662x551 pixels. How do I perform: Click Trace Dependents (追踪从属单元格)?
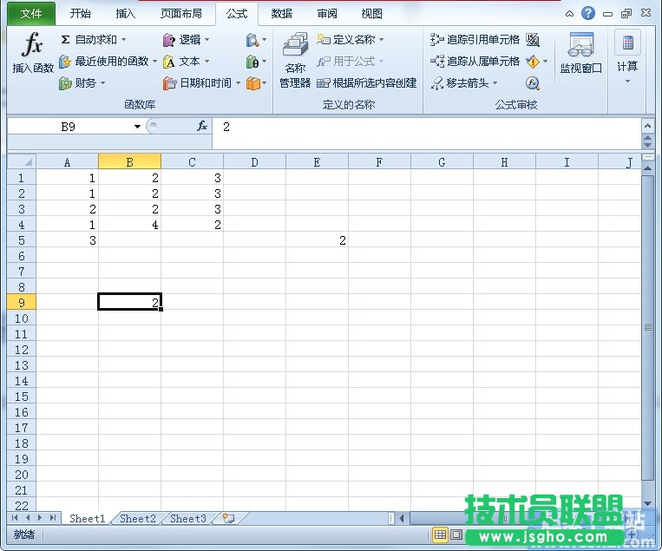click(475, 62)
